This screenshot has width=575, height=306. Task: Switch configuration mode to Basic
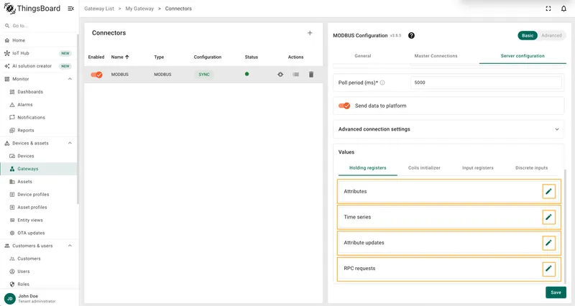528,35
